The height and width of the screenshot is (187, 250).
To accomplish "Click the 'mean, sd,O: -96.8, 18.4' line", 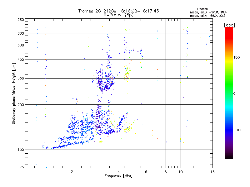I will pos(208,12).
